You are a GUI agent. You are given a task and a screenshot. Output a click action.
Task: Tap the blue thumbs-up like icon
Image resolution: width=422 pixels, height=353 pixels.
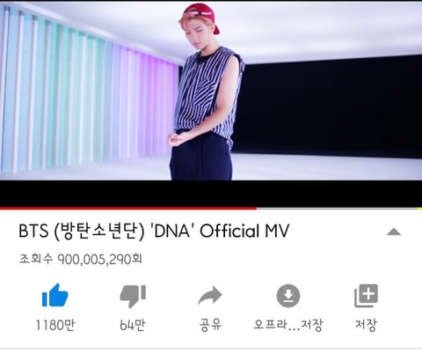coord(55,296)
